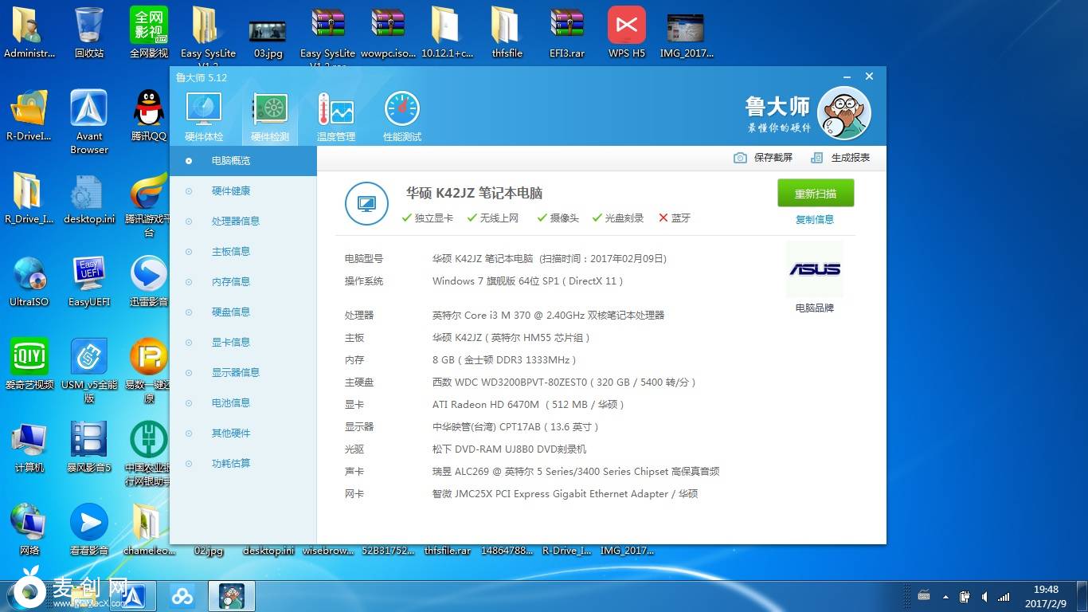Click the 复制信息 link

(x=815, y=220)
